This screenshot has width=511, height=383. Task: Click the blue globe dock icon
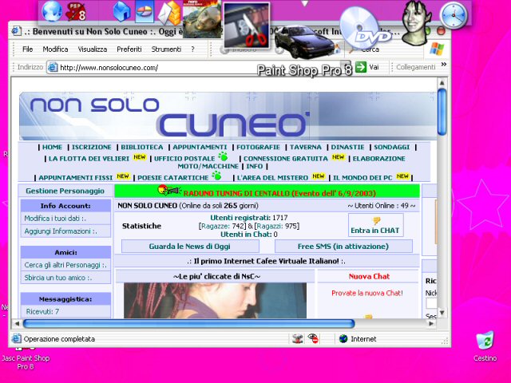[x=52, y=10]
